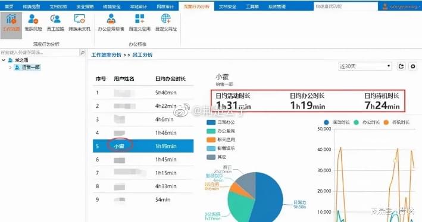Switch to the 文档加密 tab

58,7
